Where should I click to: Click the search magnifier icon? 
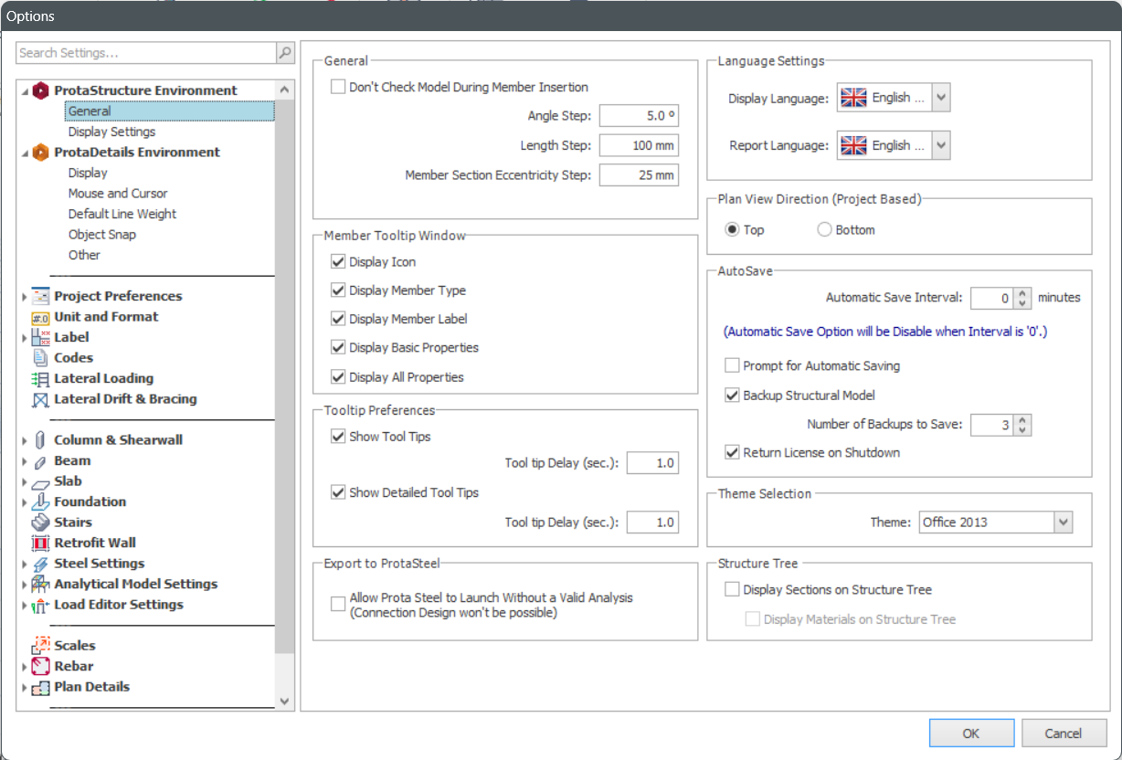(x=285, y=53)
